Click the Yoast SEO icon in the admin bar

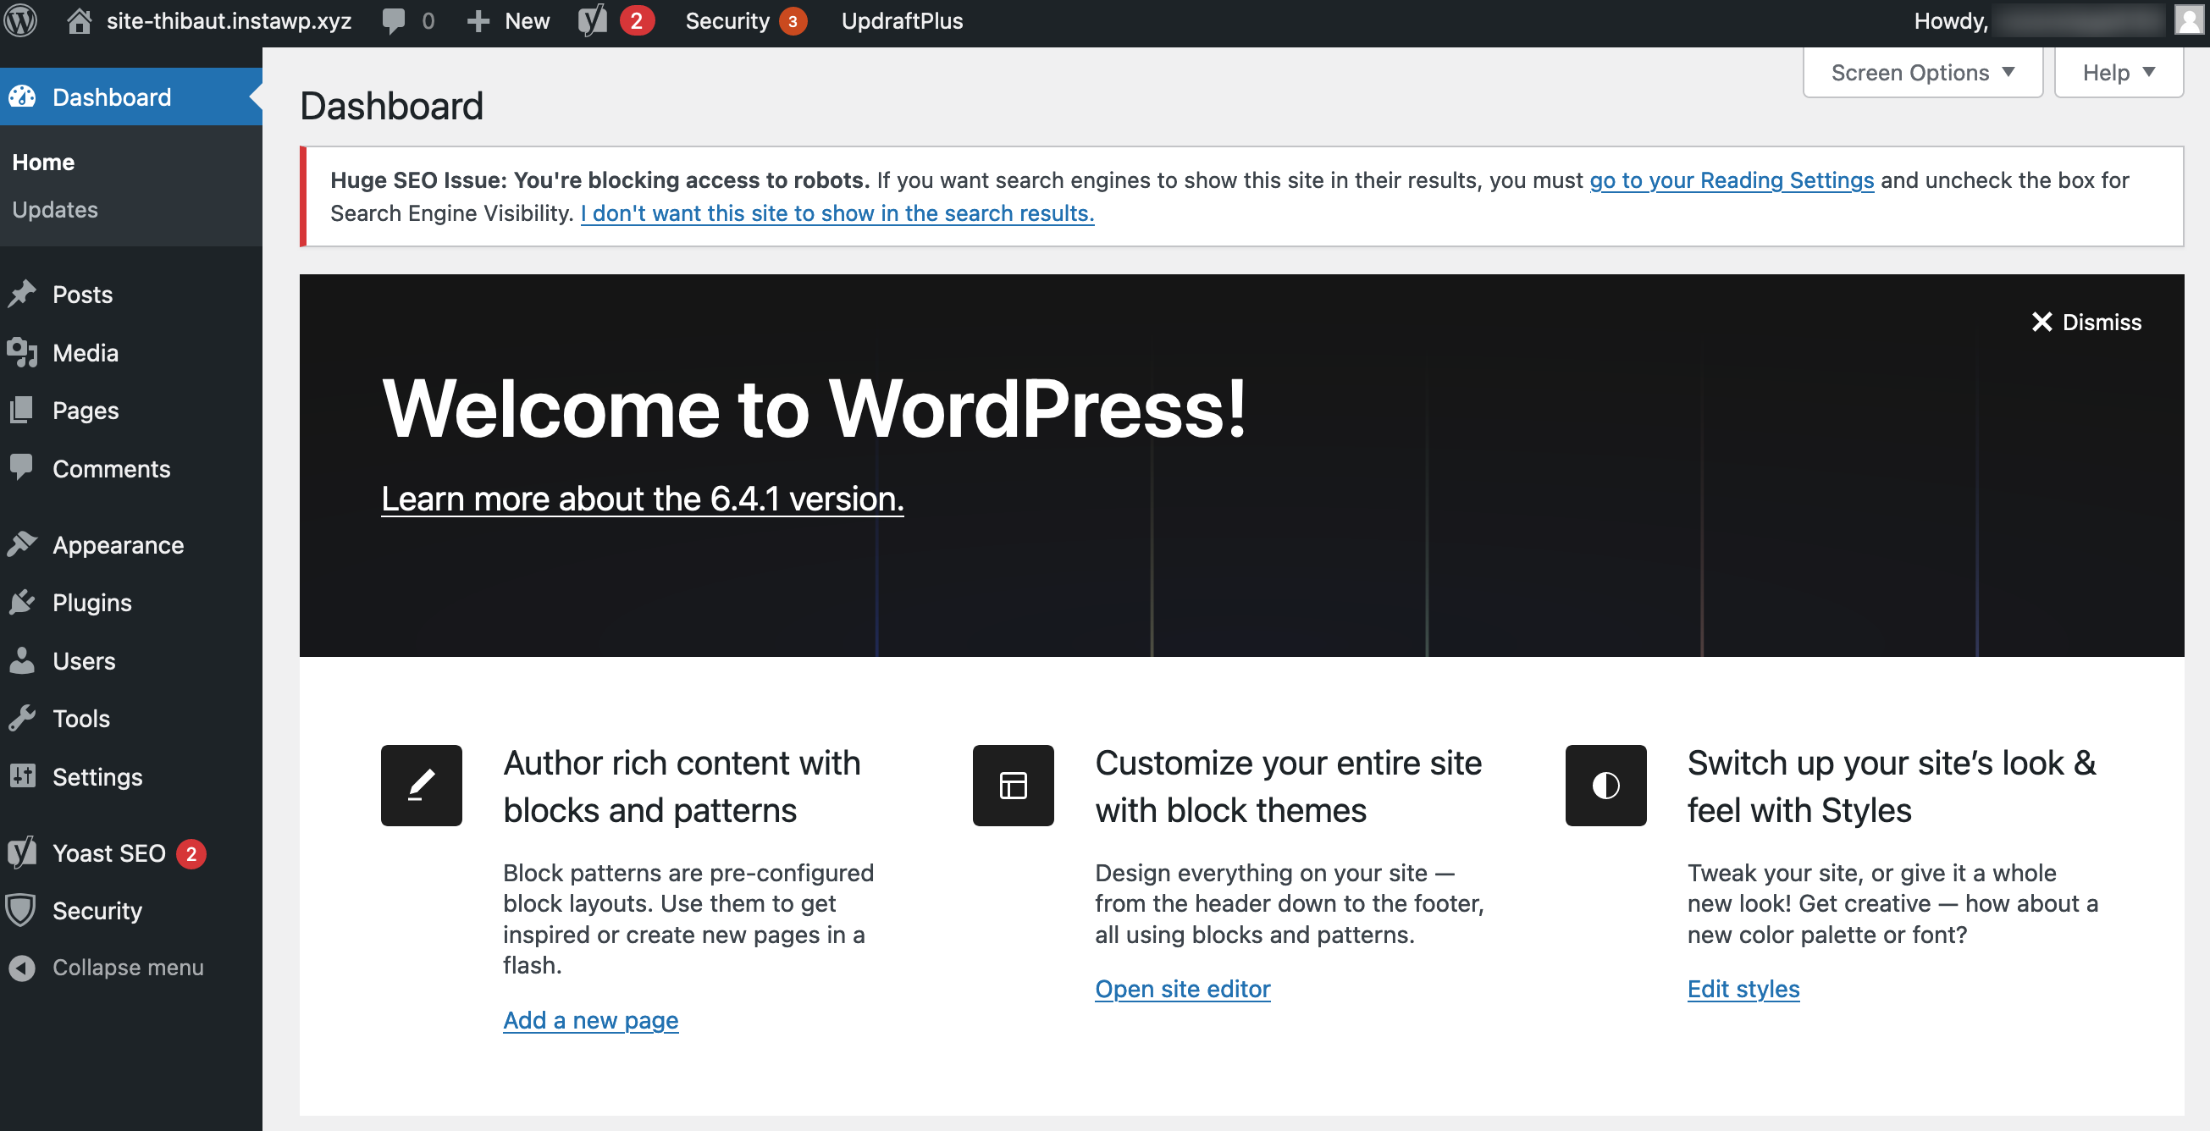click(592, 20)
